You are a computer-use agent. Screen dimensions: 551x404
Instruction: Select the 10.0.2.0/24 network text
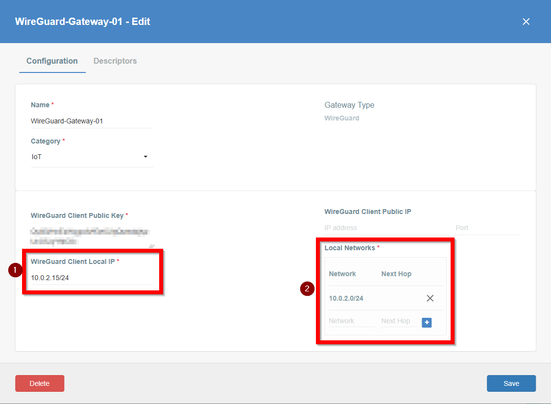click(x=346, y=299)
